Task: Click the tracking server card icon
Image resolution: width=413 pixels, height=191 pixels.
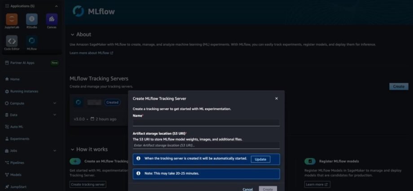Action: click(x=78, y=102)
